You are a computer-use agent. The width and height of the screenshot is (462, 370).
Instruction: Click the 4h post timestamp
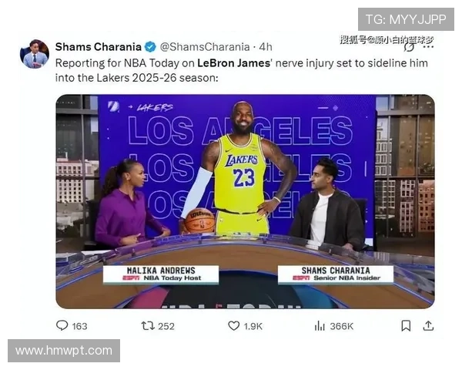click(266, 47)
